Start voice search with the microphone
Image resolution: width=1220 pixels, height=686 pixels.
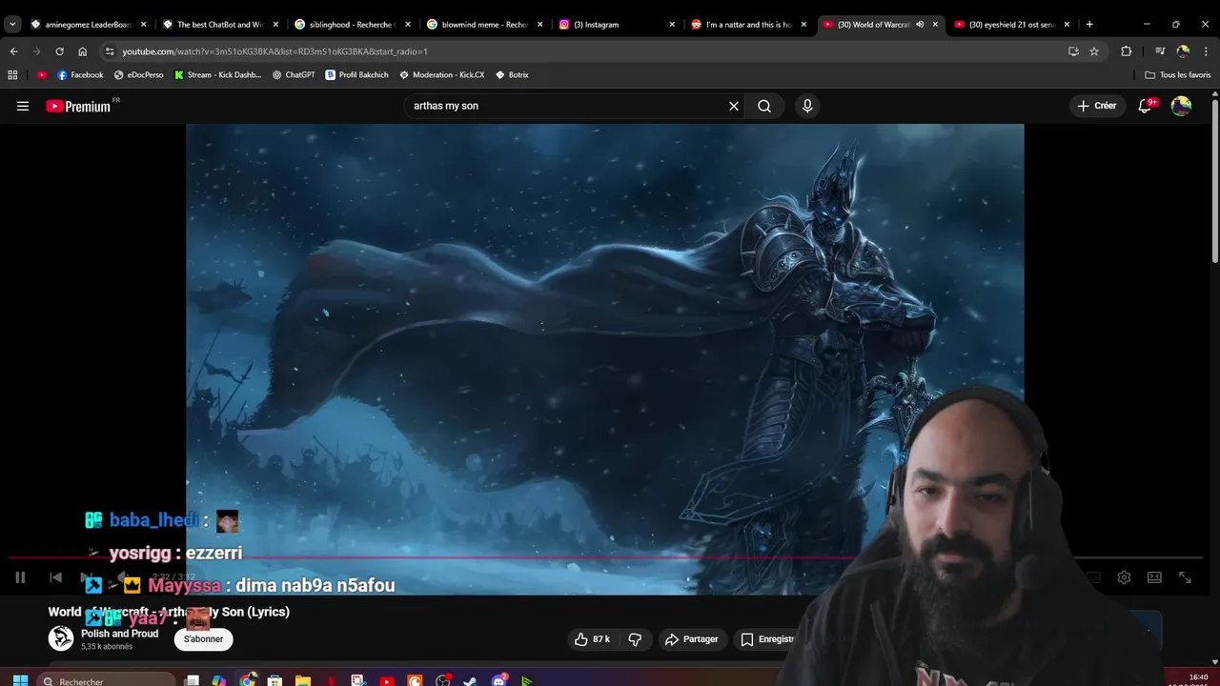tap(807, 106)
